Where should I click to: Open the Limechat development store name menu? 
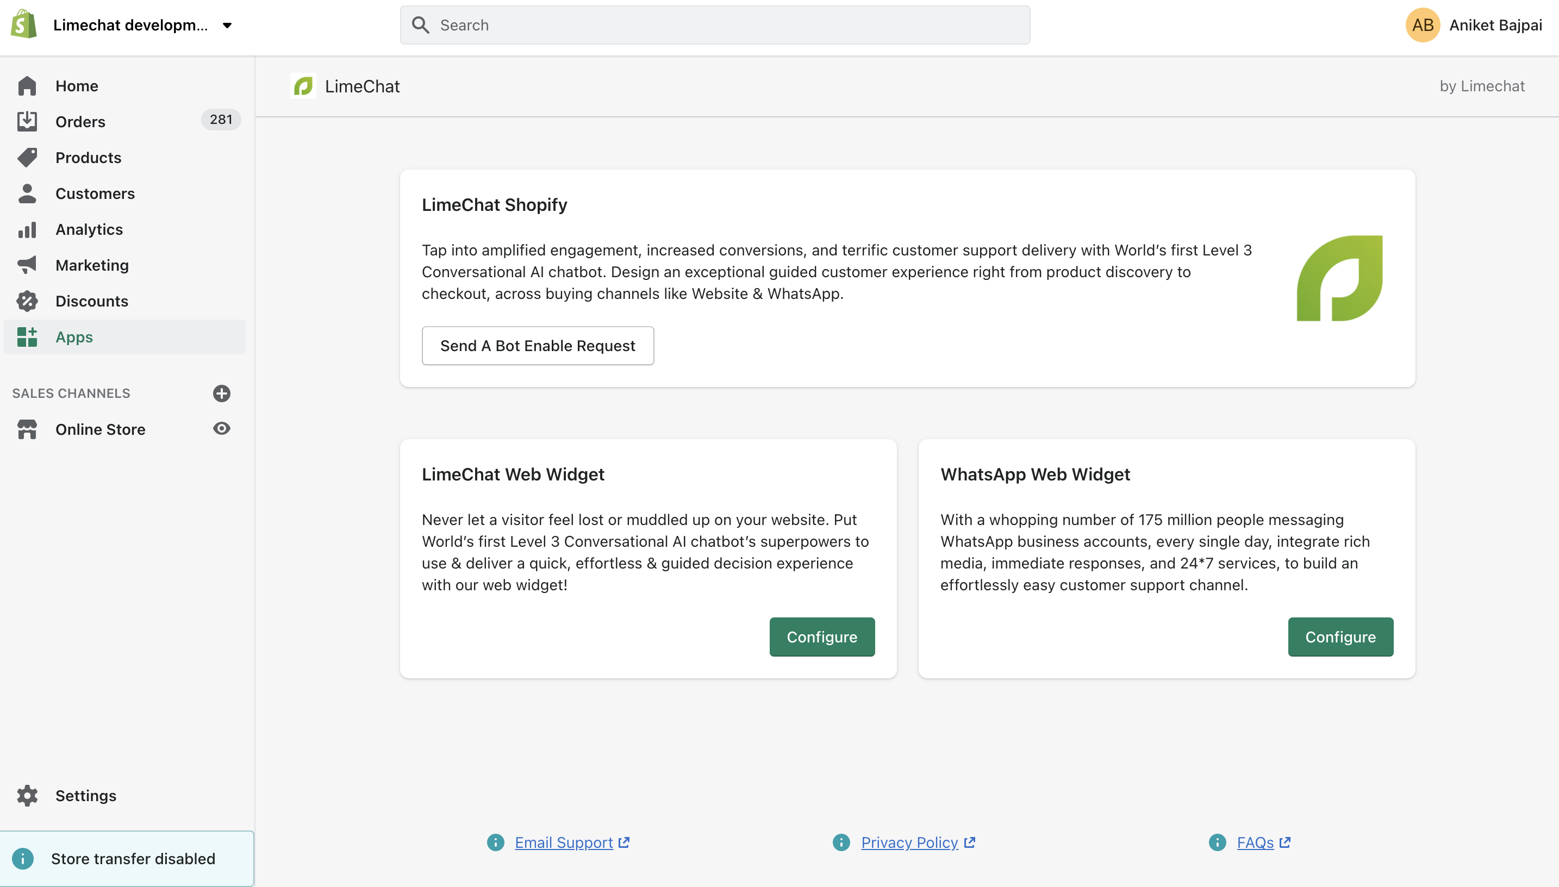point(130,25)
